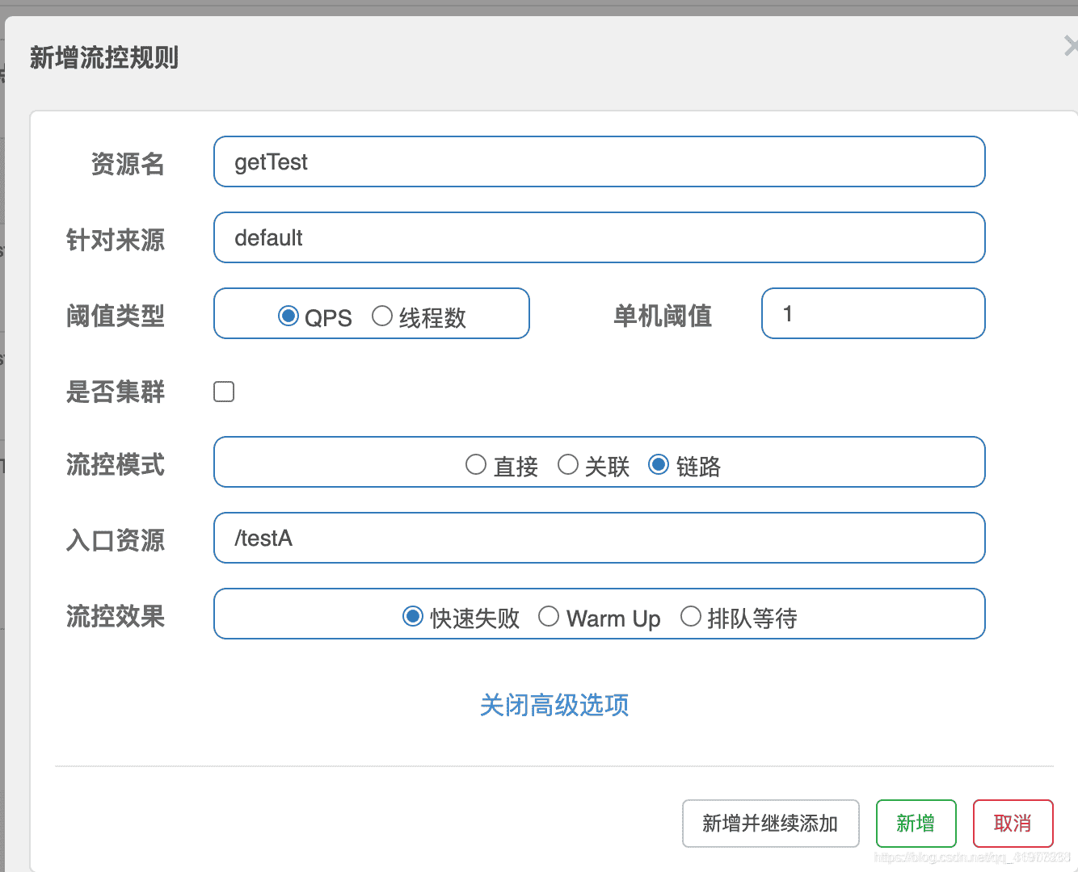Select the 线程数 threshold type option
This screenshot has height=872, width=1078.
click(x=382, y=317)
